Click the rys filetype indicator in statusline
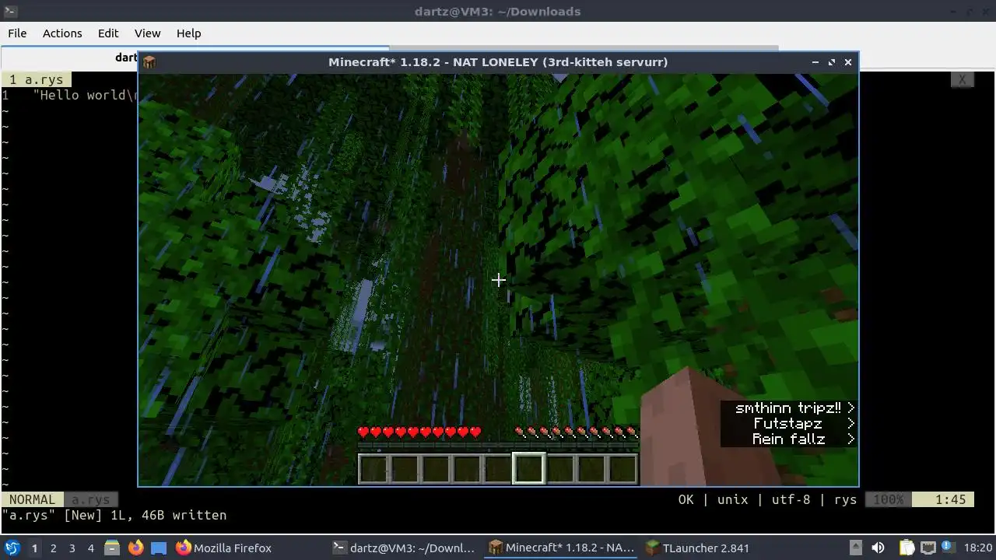Screen dimensions: 996x560 pos(846,499)
